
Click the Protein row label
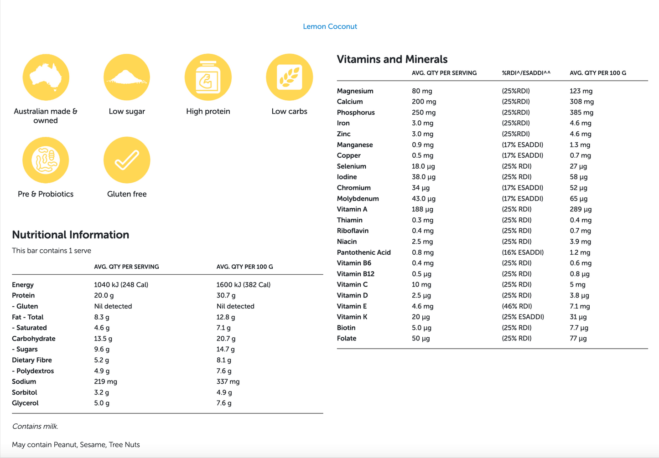click(23, 295)
